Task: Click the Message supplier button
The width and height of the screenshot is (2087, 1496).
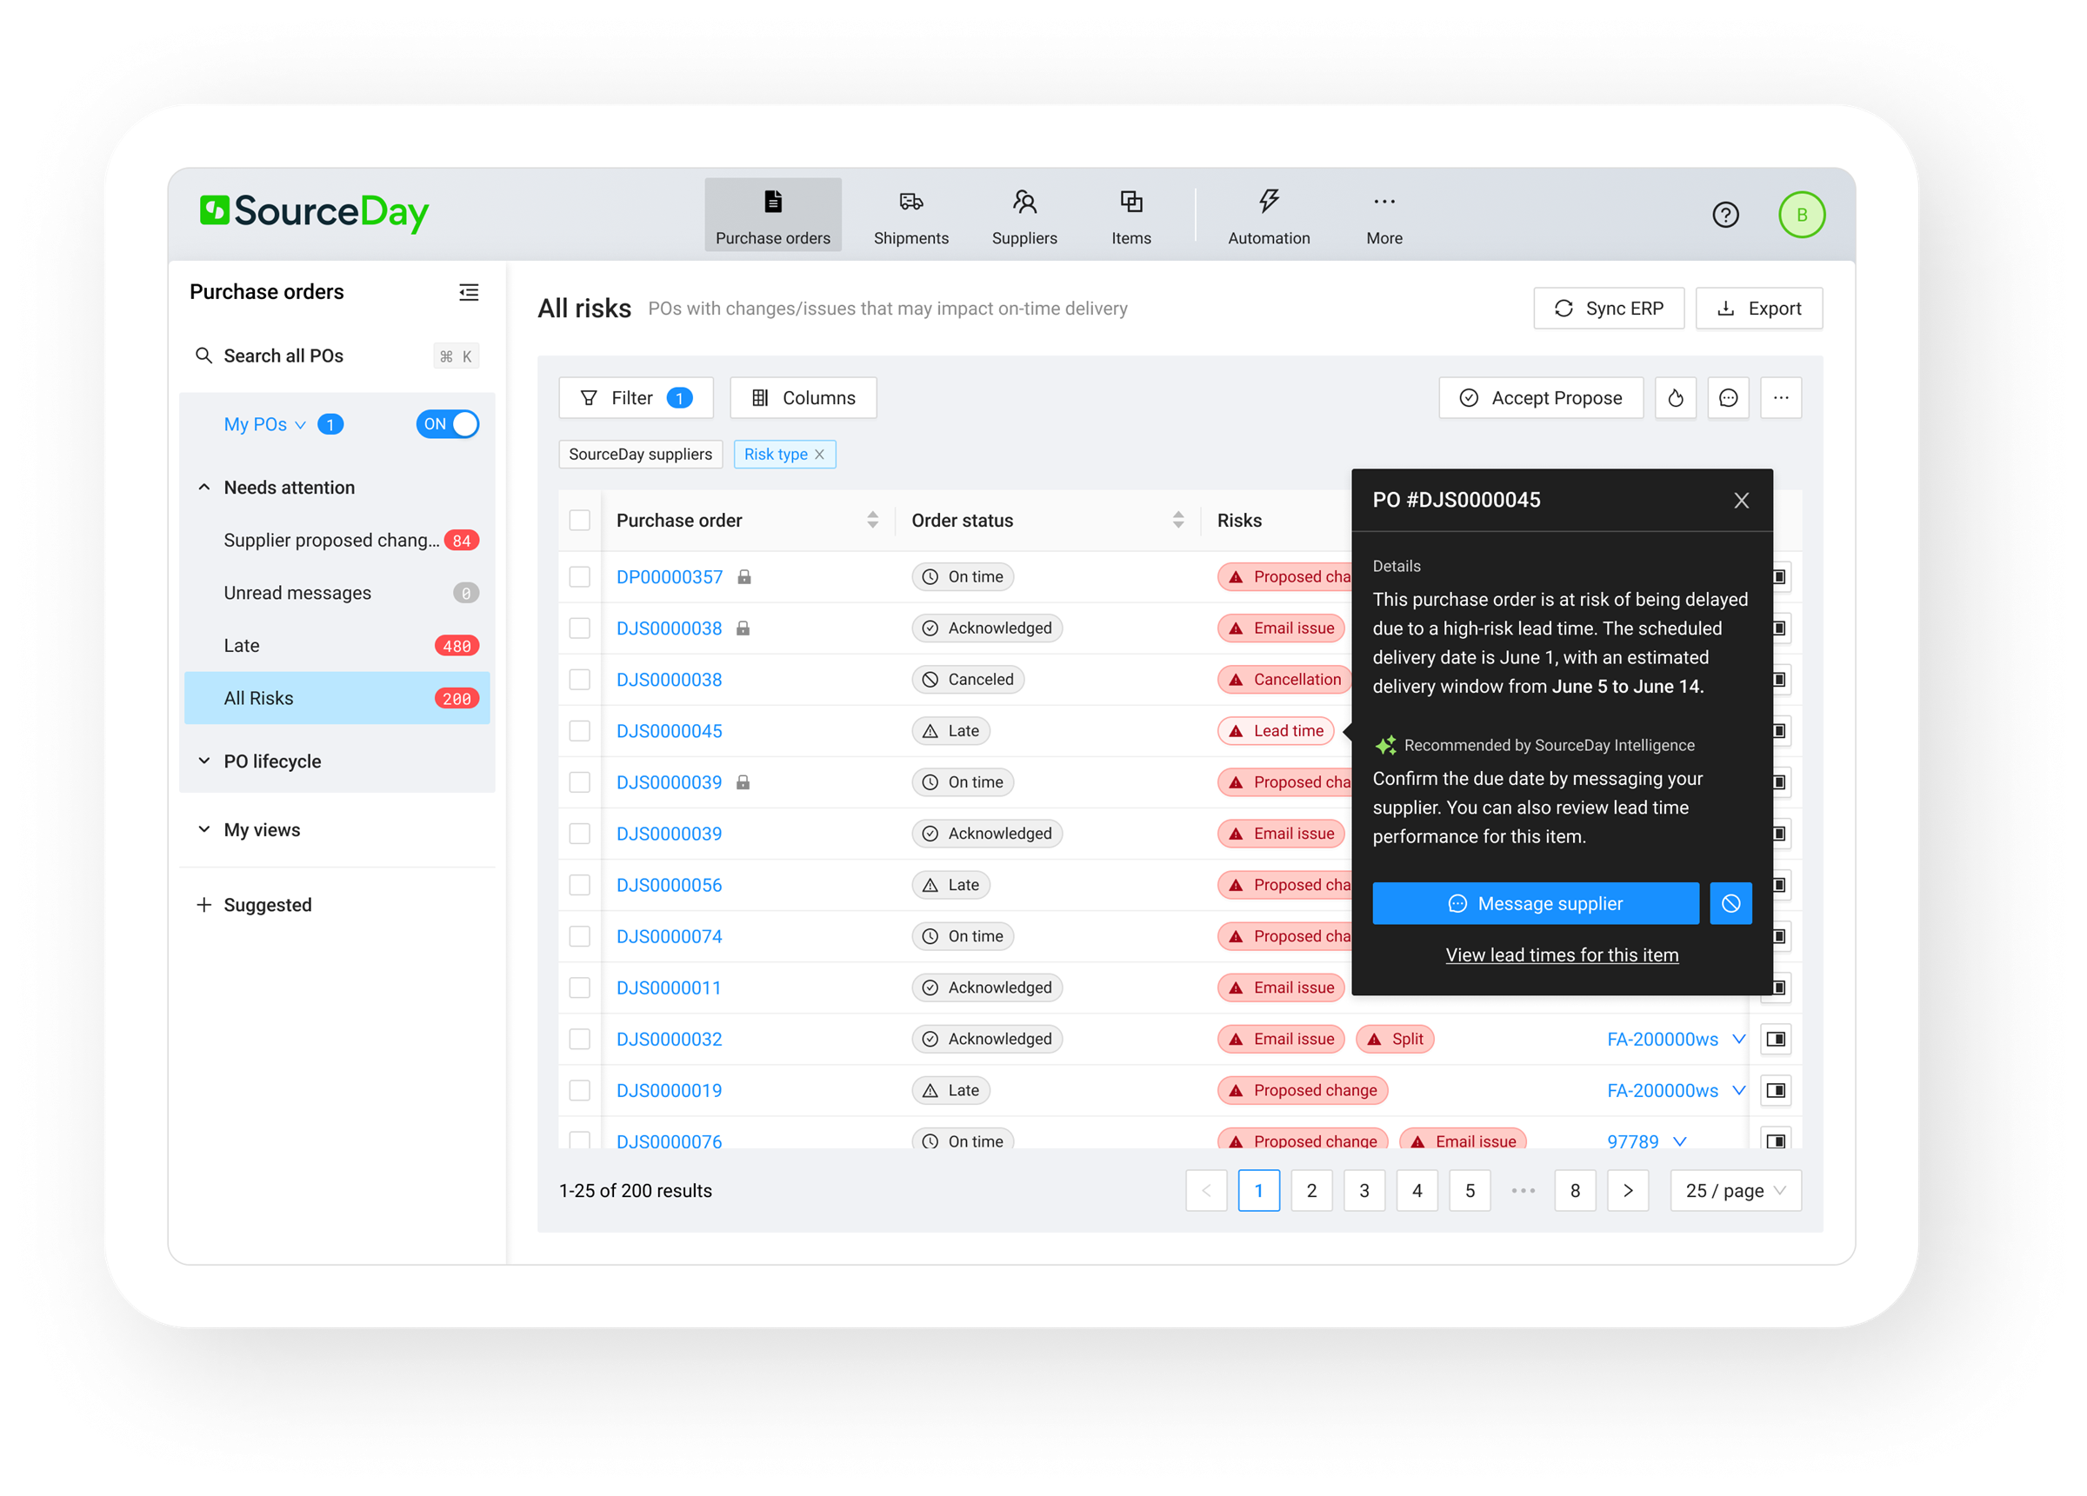Action: (1534, 902)
